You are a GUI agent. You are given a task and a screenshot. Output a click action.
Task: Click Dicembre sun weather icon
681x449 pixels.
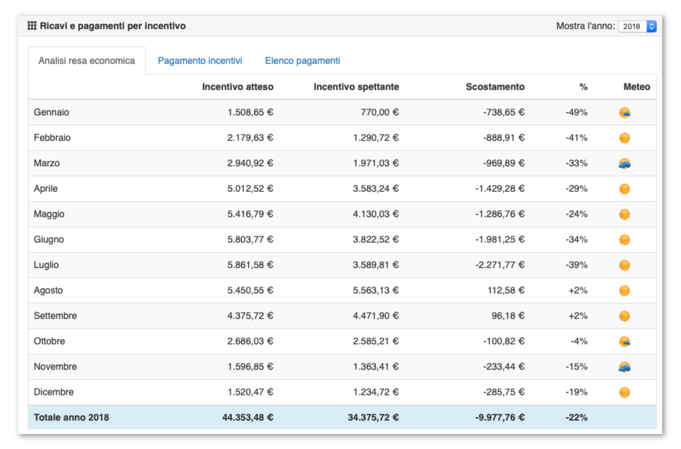[x=624, y=392]
